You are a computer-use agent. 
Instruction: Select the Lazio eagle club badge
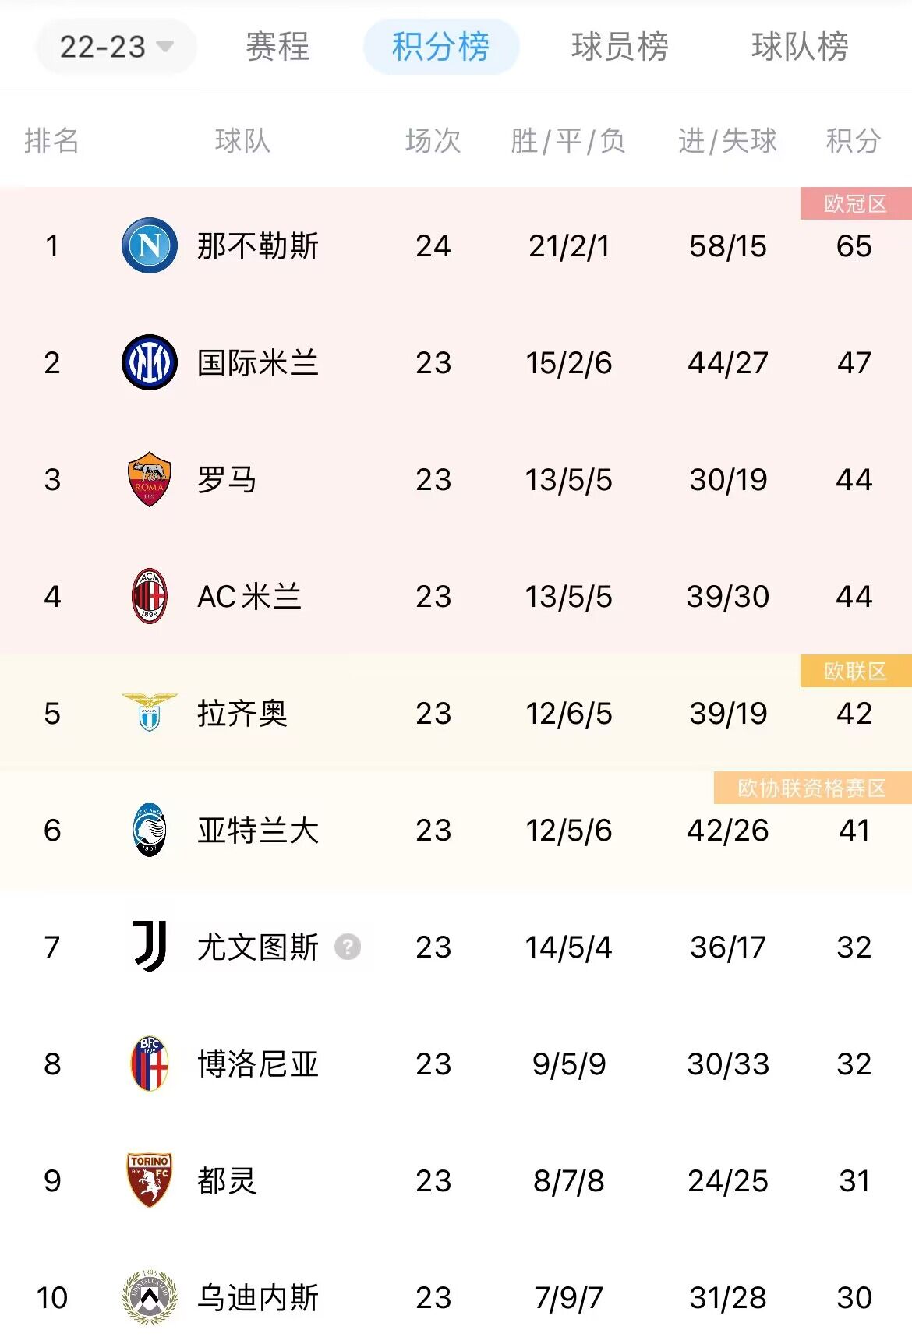pyautogui.click(x=148, y=713)
